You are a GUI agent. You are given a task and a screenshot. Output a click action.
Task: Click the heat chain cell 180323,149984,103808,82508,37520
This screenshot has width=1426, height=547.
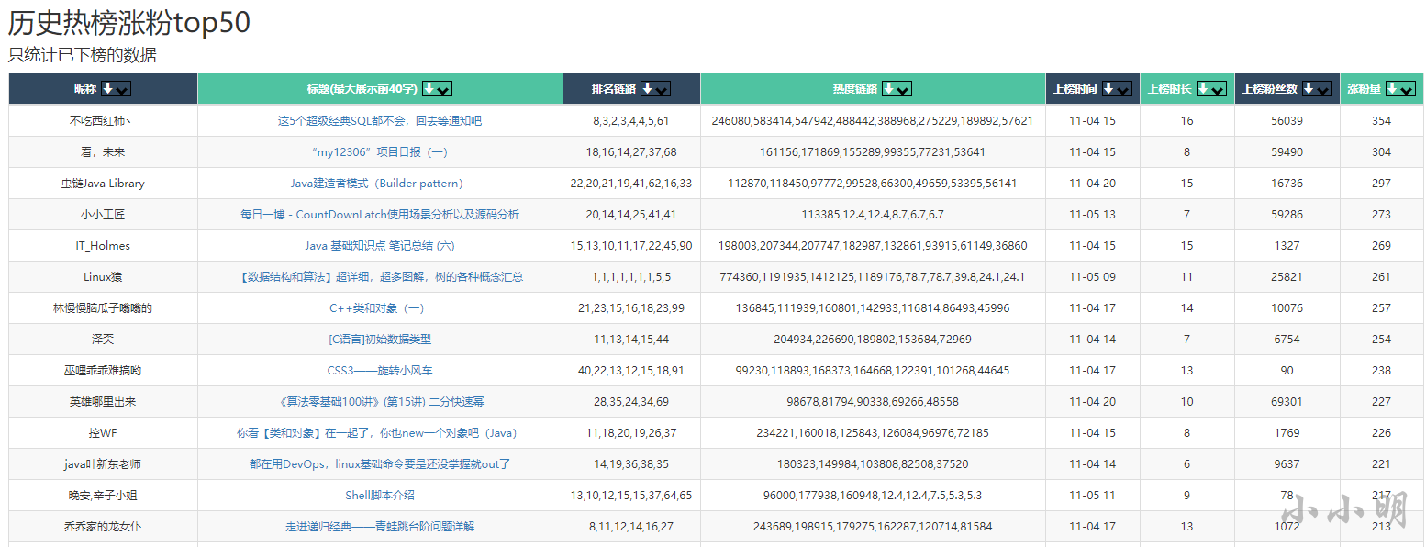[873, 464]
